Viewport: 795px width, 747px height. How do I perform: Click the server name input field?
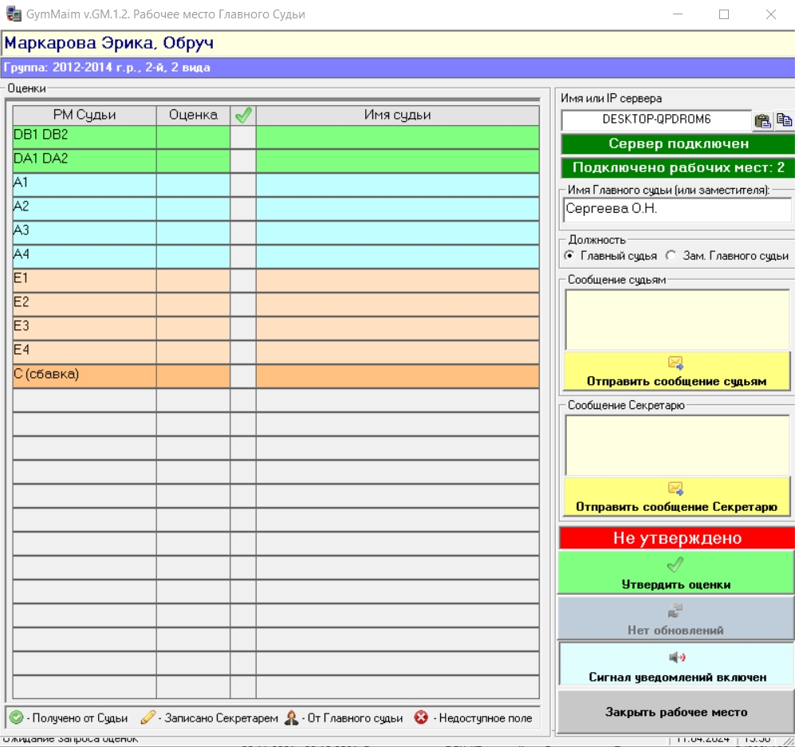click(656, 120)
